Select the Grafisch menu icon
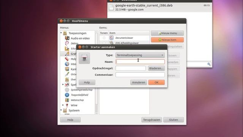This screenshot has width=243, height=137. point(67,54)
